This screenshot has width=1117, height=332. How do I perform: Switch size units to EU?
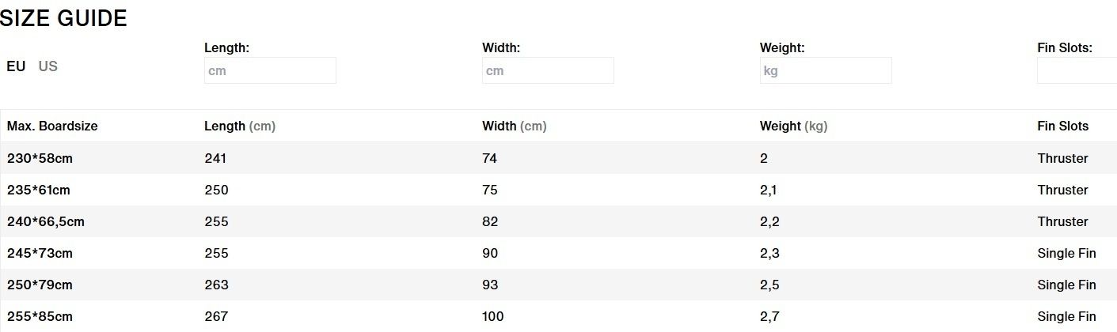click(16, 66)
